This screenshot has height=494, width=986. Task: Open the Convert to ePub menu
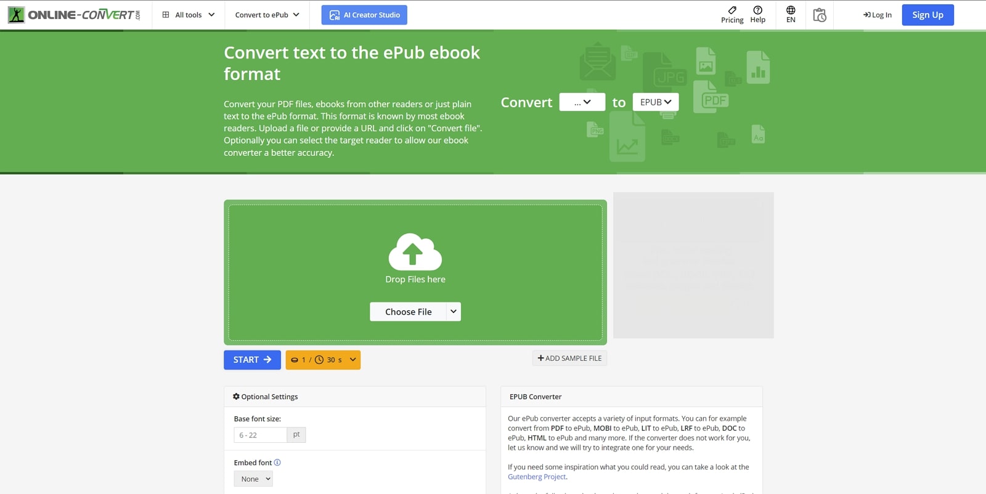pyautogui.click(x=267, y=15)
